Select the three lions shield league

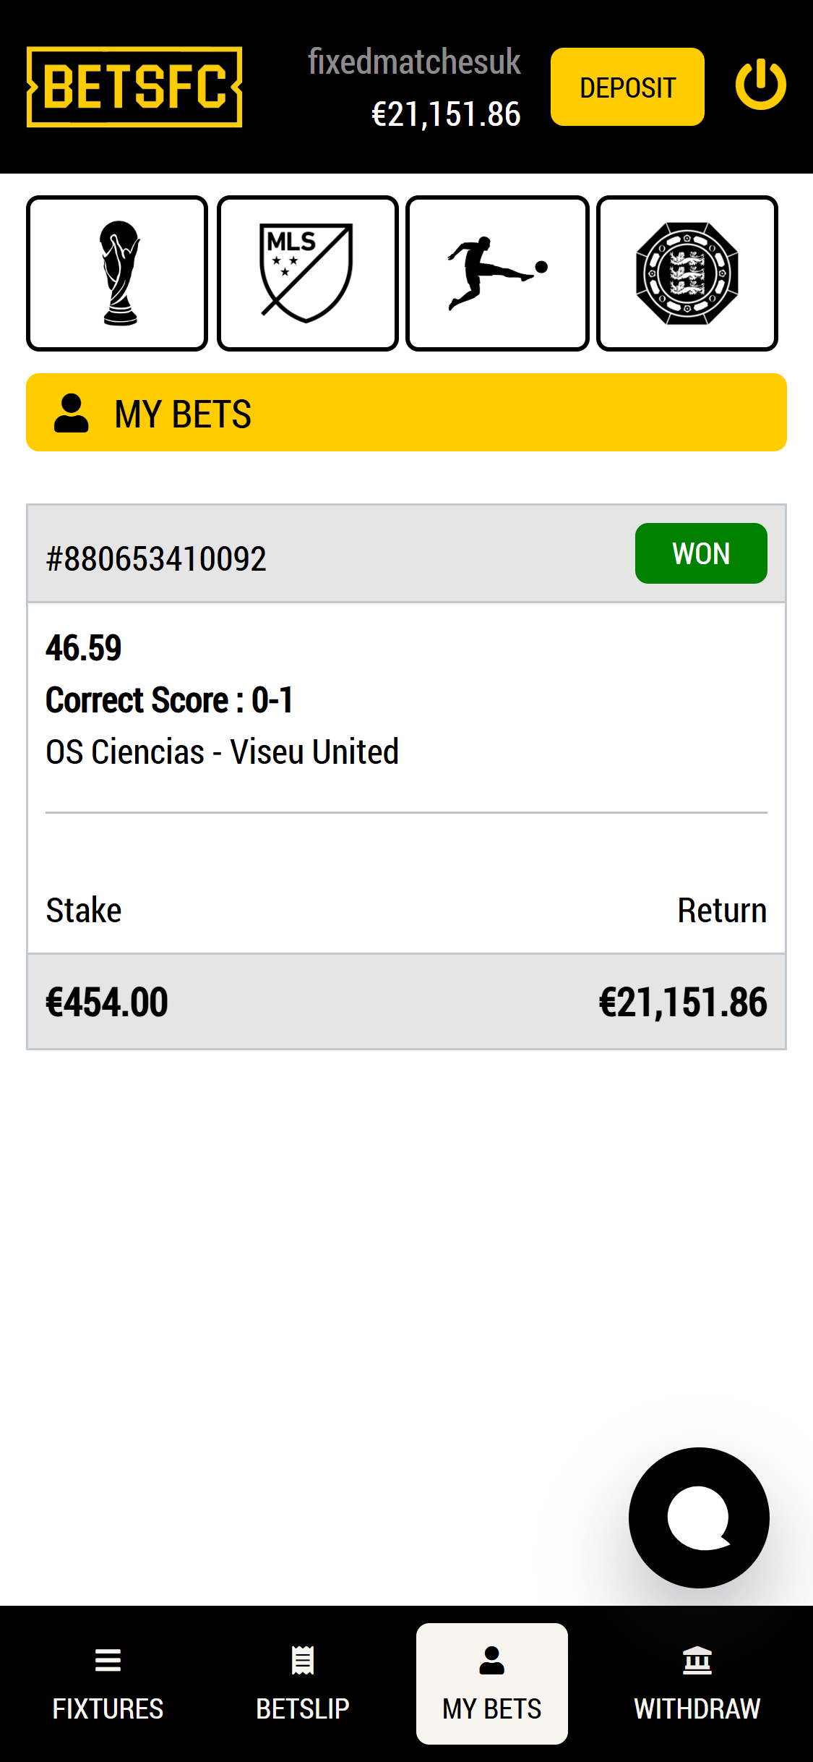(687, 273)
